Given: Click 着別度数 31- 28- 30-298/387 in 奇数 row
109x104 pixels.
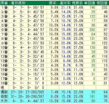Looking at the screenshot, I should click(28, 97).
